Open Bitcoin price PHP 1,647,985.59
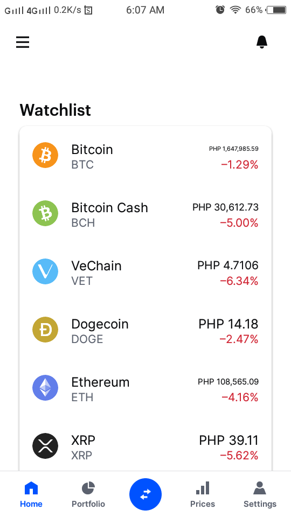The image size is (291, 517). coord(233,149)
